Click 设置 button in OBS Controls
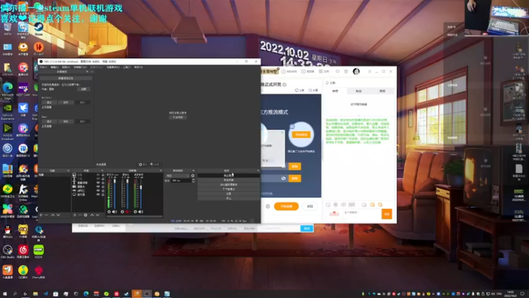 (x=229, y=193)
